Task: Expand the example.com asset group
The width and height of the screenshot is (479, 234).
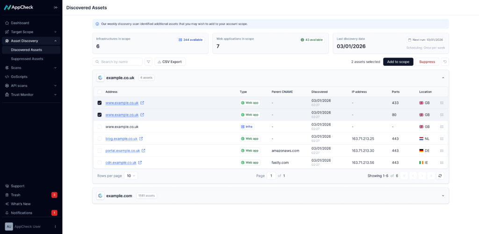Action: (443, 196)
